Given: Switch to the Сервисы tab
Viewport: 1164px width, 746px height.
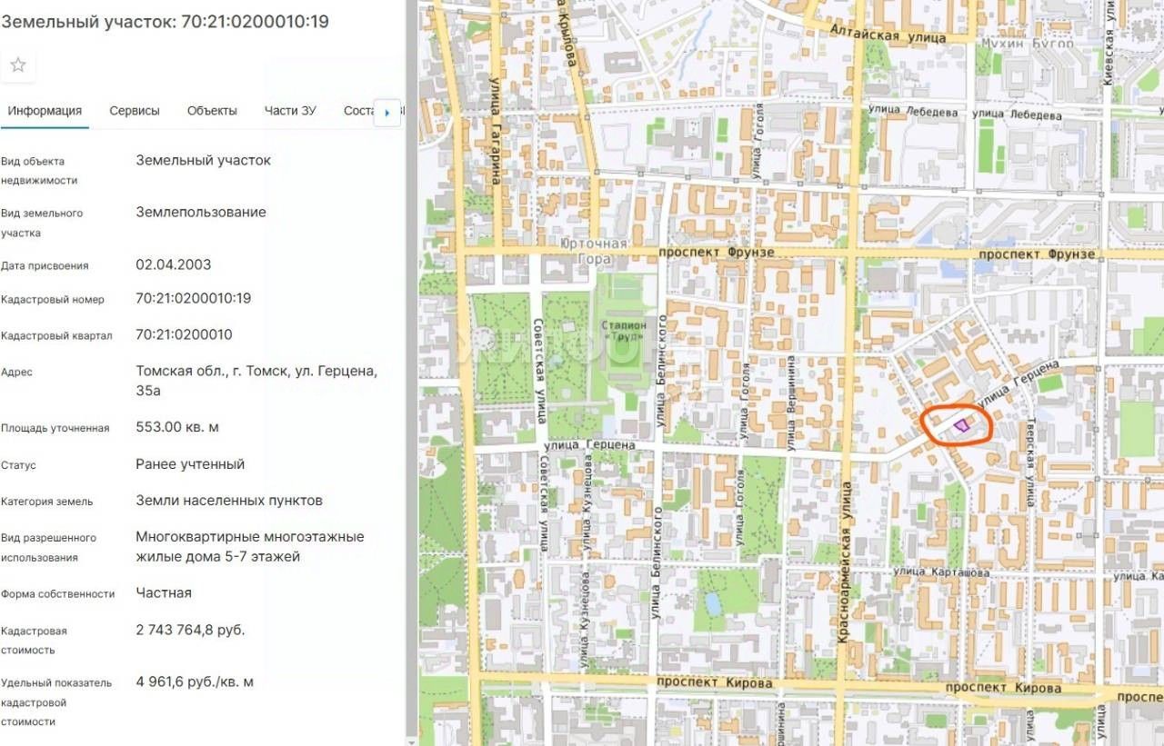Looking at the screenshot, I should [x=135, y=111].
